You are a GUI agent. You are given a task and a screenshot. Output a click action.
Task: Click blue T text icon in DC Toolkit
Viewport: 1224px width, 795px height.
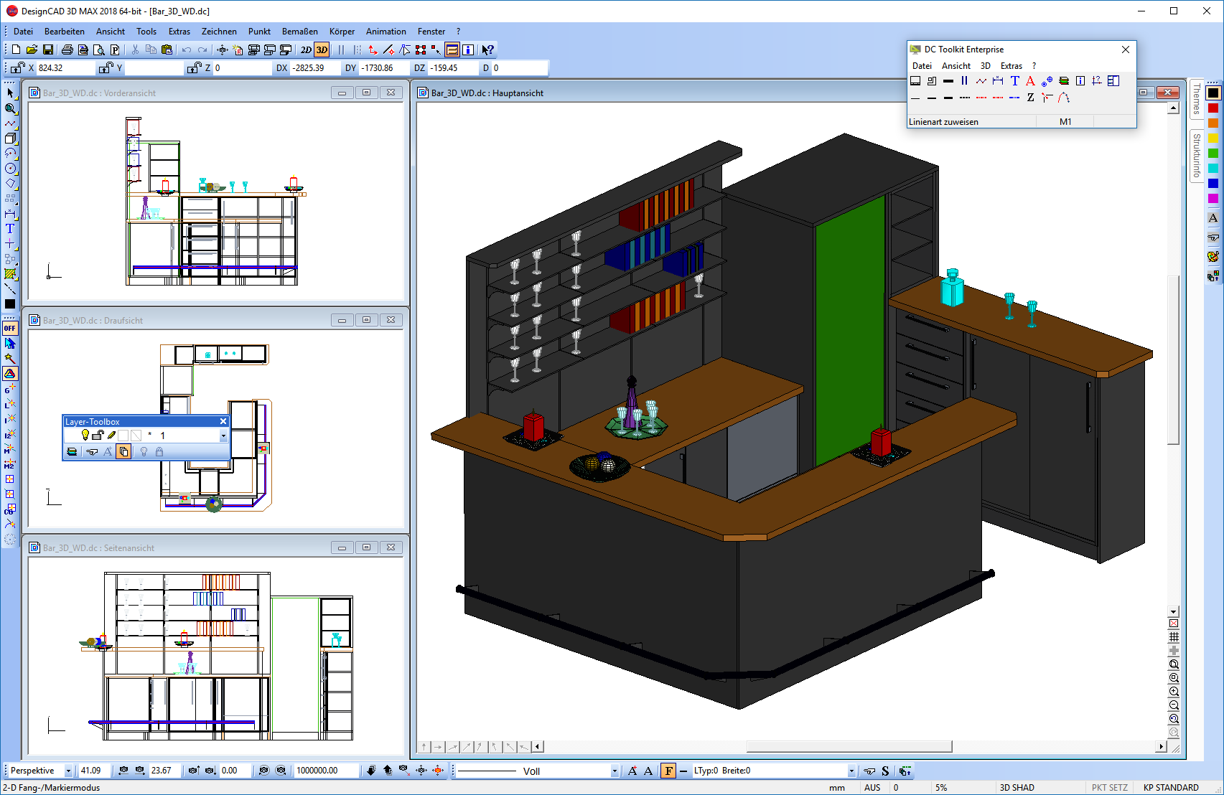pyautogui.click(x=1014, y=81)
